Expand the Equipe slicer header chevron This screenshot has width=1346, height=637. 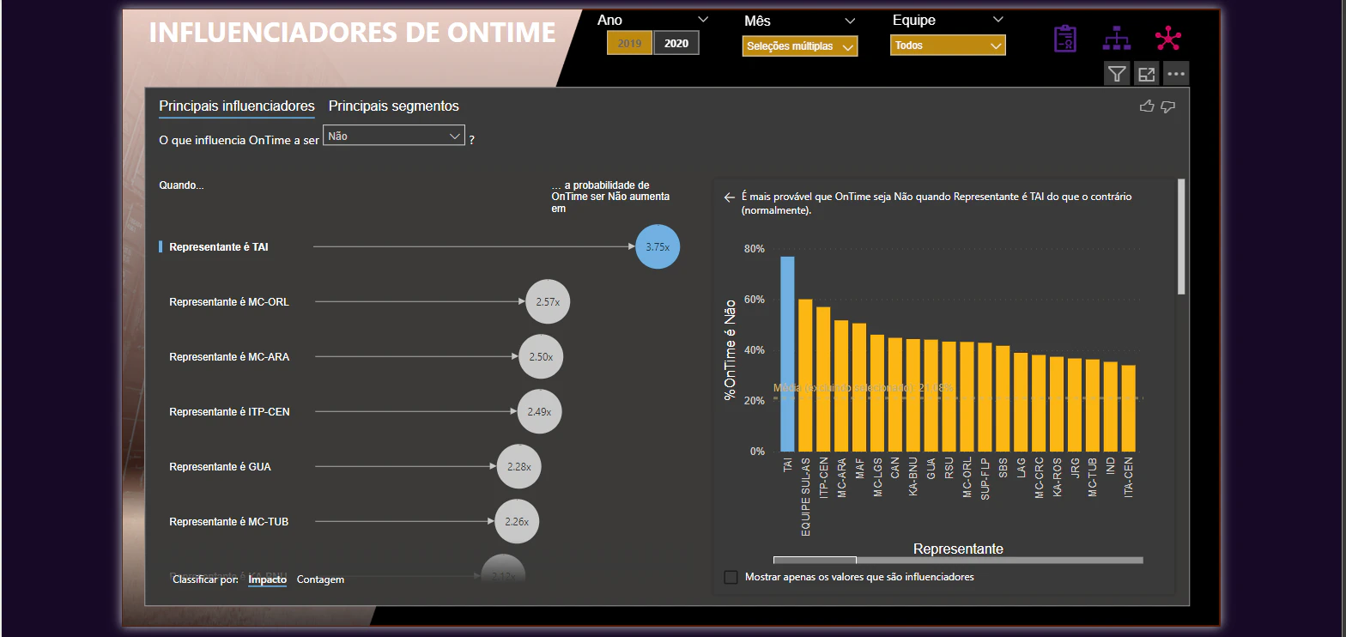[997, 20]
